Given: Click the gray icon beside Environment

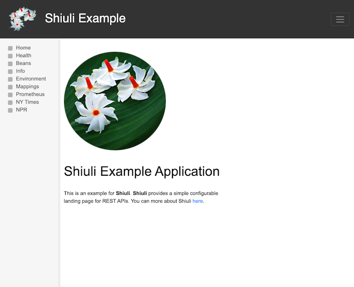Looking at the screenshot, I should (10, 79).
